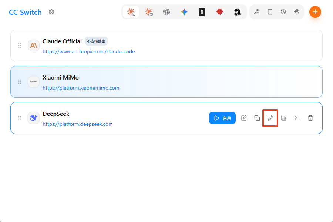This screenshot has width=333, height=222.
Task: Grab the Xiaomi MiMo drag handle
Action: pyautogui.click(x=20, y=82)
